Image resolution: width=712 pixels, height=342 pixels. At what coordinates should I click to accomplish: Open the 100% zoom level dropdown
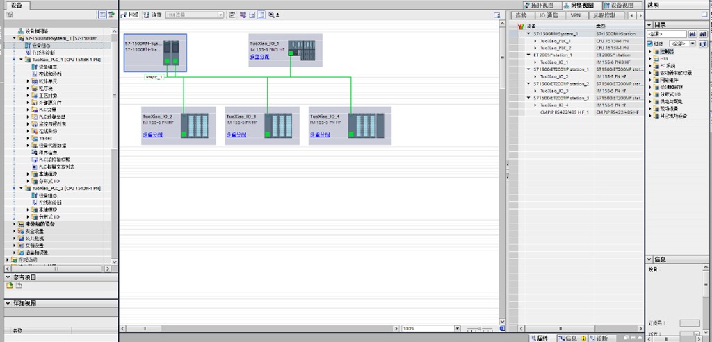(x=458, y=328)
